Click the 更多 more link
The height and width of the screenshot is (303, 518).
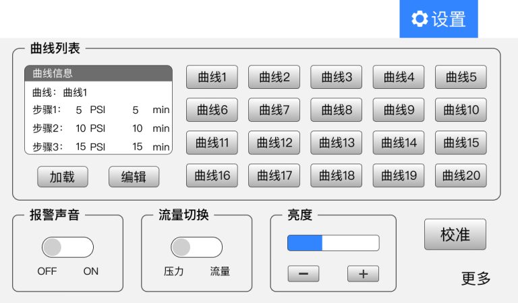[x=476, y=279]
